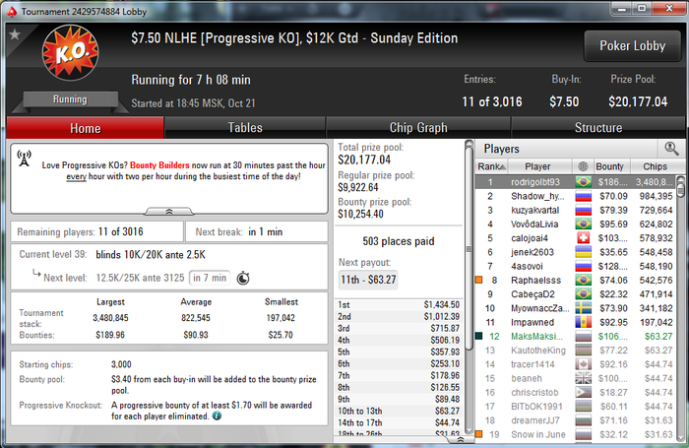Click the announcement antenna icon
The image size is (689, 448).
(x=25, y=159)
